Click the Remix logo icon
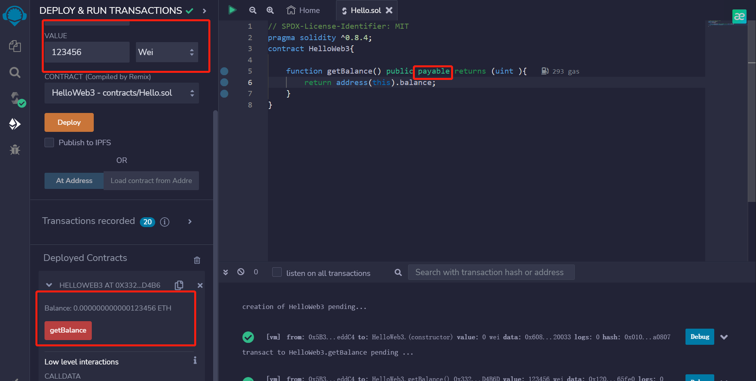756x381 pixels. tap(15, 16)
